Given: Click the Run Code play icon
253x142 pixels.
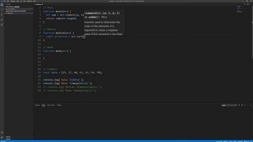Looking at the screenshot, I should click(245, 4).
